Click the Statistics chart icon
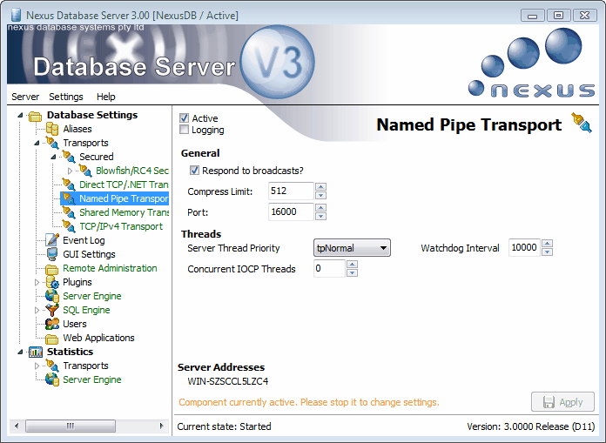The image size is (606, 443). click(36, 352)
